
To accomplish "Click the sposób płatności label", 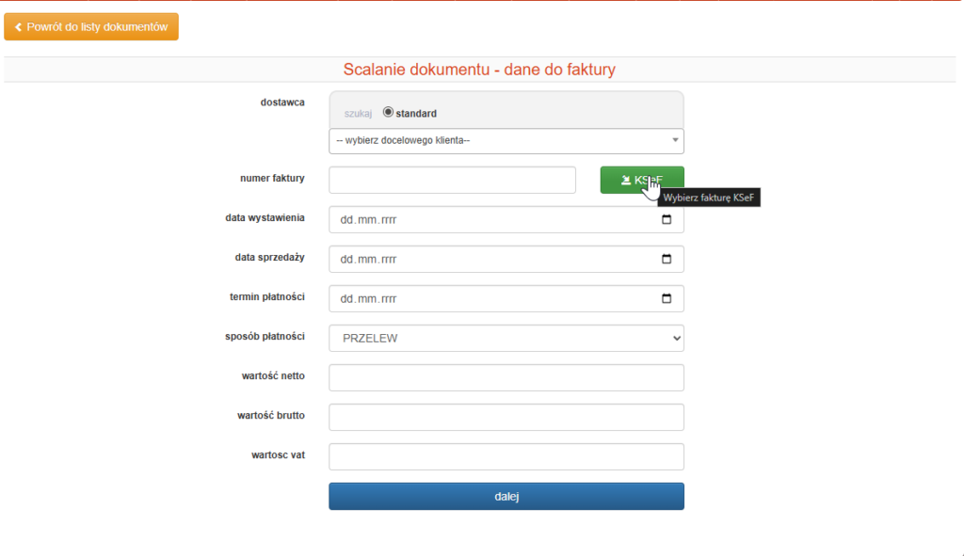I will (264, 336).
